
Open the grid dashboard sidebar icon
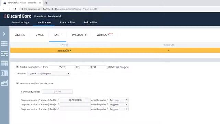(x=4, y=44)
